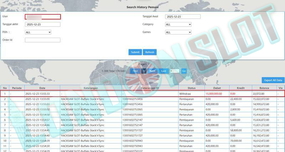
Task: Open the Pilih dropdown
Action: tap(38, 32)
